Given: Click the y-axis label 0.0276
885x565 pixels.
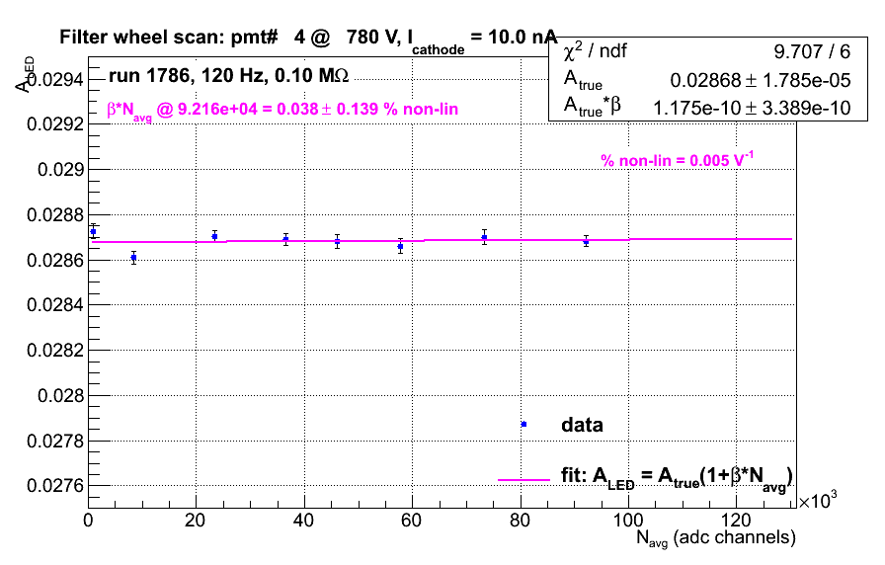Looking at the screenshot, I should tap(55, 485).
